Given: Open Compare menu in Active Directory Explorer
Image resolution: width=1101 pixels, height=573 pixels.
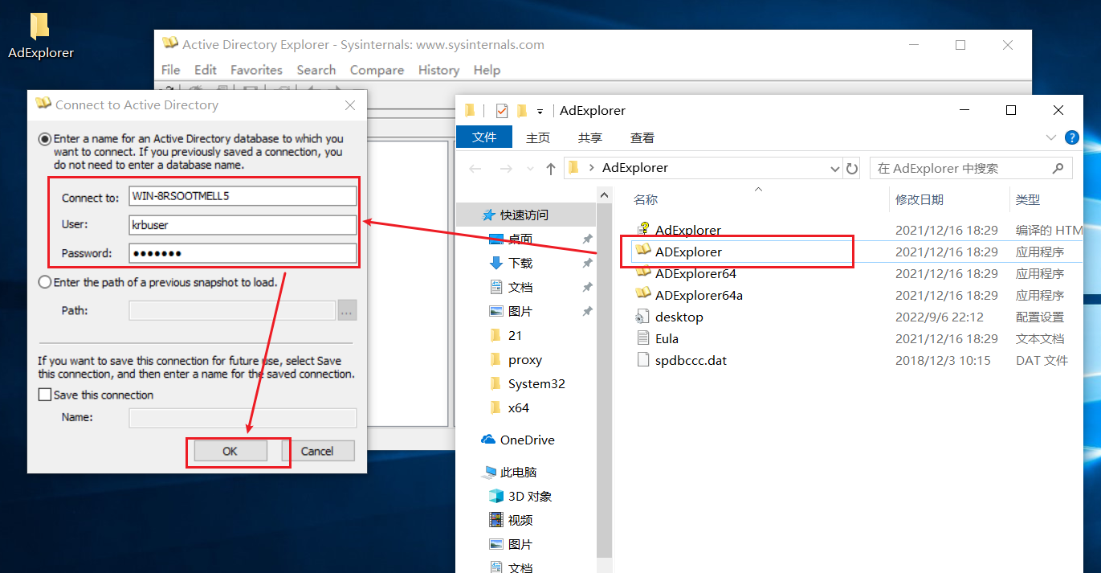Looking at the screenshot, I should point(377,70).
